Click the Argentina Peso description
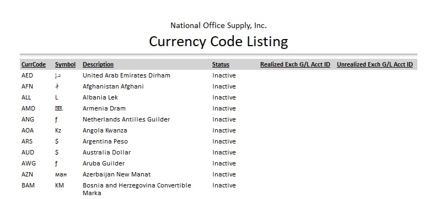This screenshot has width=435, height=199. coord(105,141)
